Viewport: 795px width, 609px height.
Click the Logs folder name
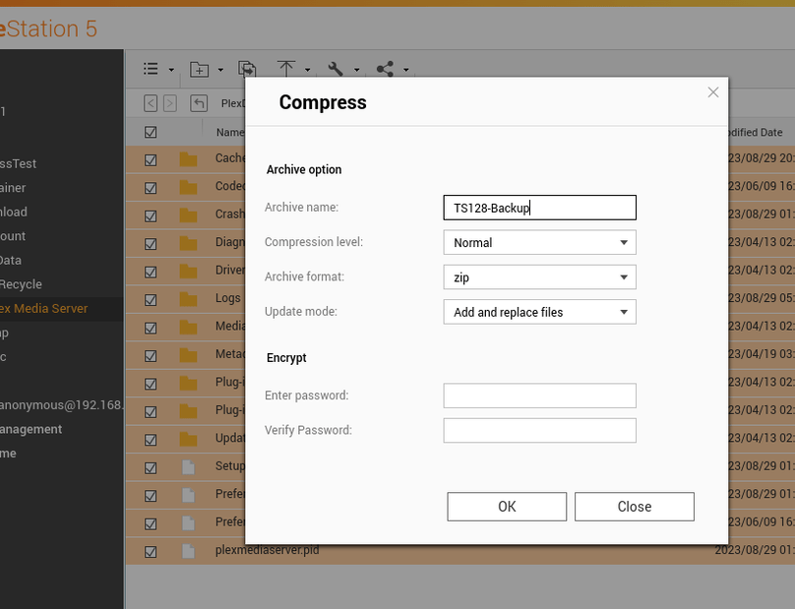point(227,298)
